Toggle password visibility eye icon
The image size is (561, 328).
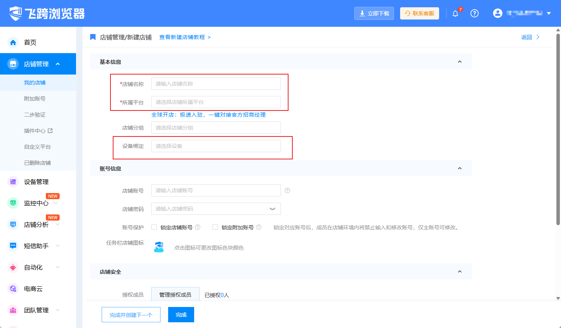[x=272, y=209]
